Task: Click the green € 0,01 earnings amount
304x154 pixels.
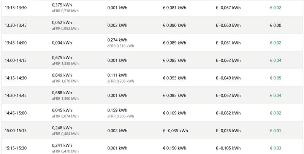Action: [x=275, y=131]
